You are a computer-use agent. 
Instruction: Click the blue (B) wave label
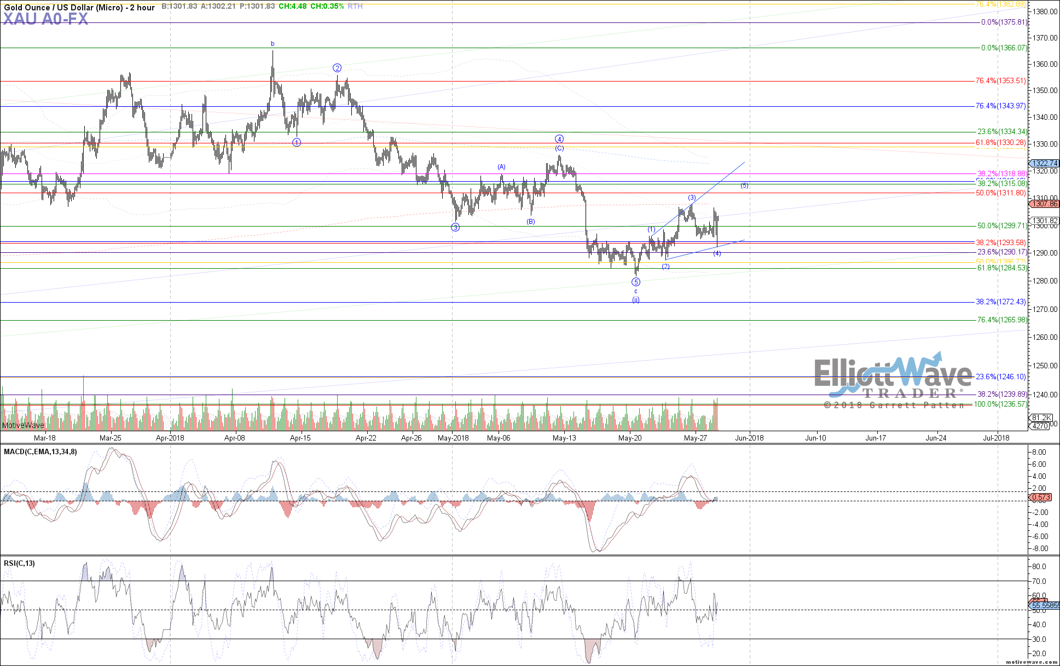tap(531, 222)
